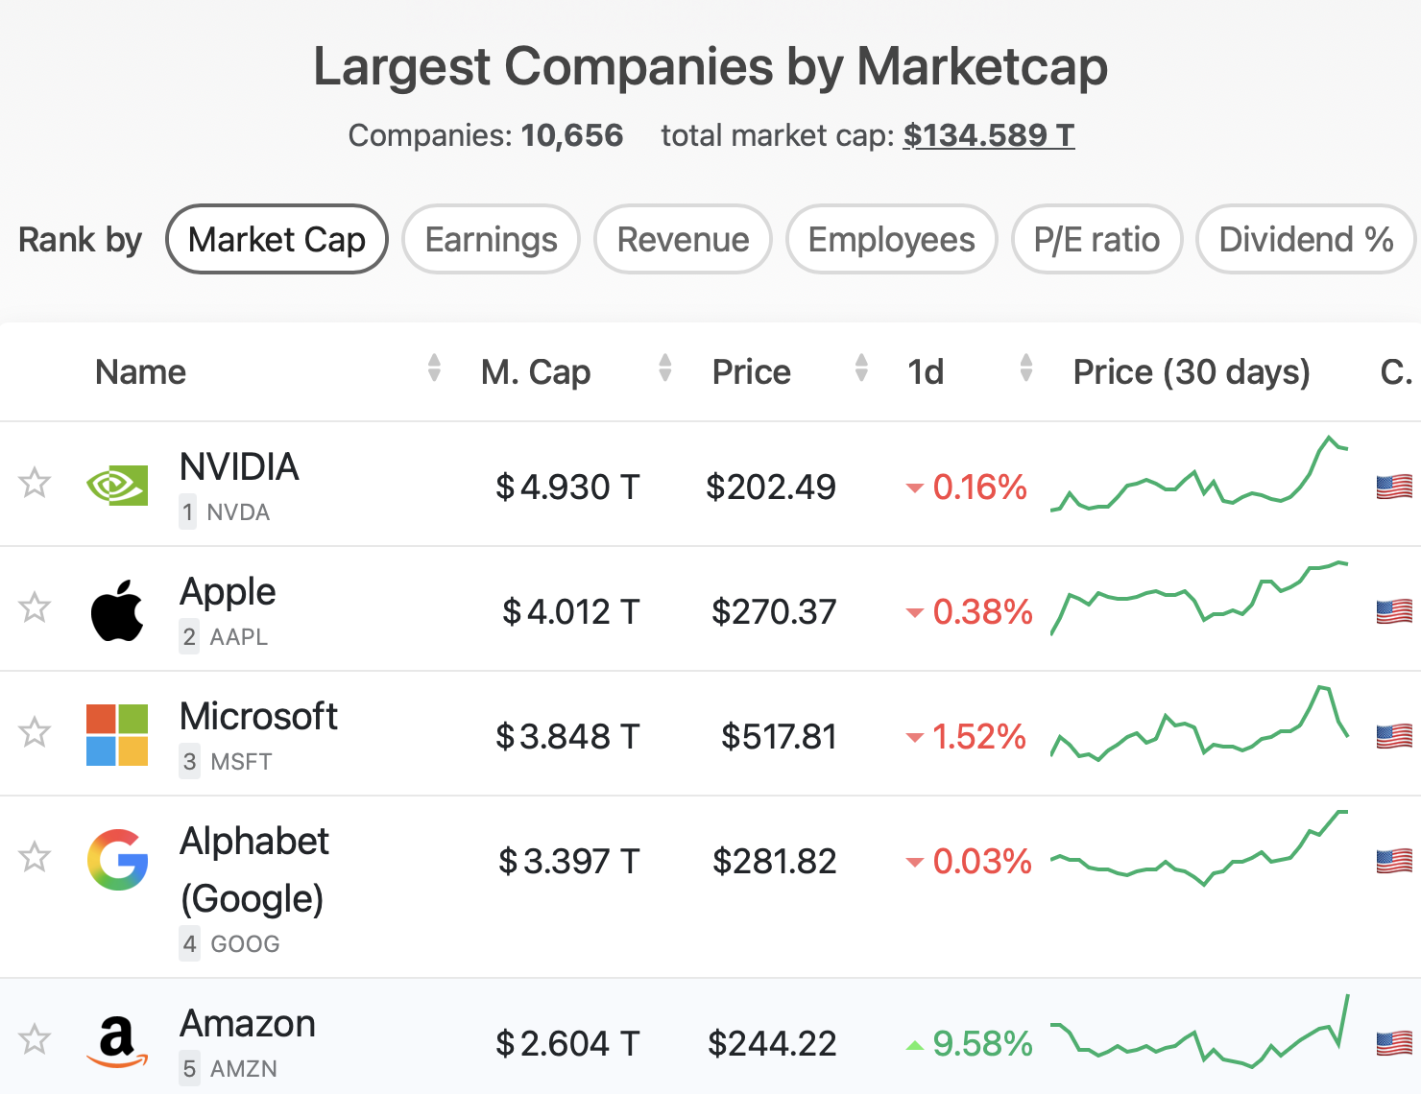Rank companies by Revenue

[683, 240]
